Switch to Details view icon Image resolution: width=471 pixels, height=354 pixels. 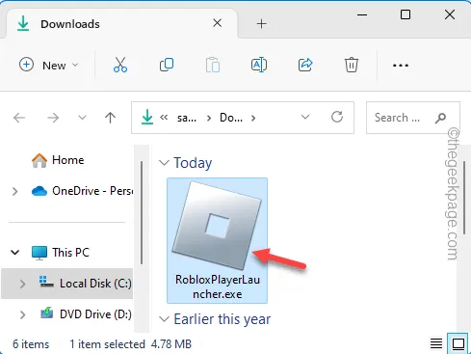[436, 343]
